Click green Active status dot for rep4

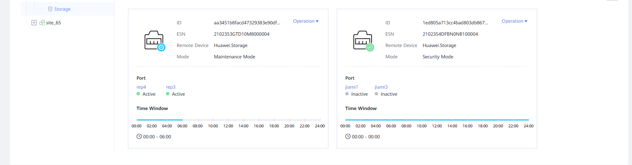(138, 94)
